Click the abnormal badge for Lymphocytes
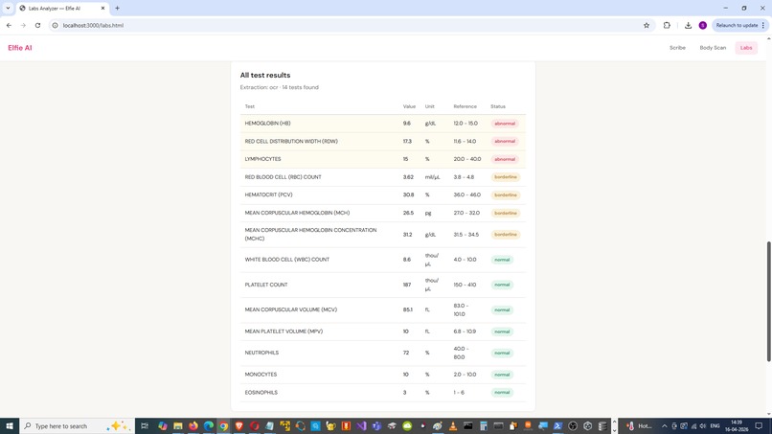This screenshot has height=434, width=772. pyautogui.click(x=504, y=159)
